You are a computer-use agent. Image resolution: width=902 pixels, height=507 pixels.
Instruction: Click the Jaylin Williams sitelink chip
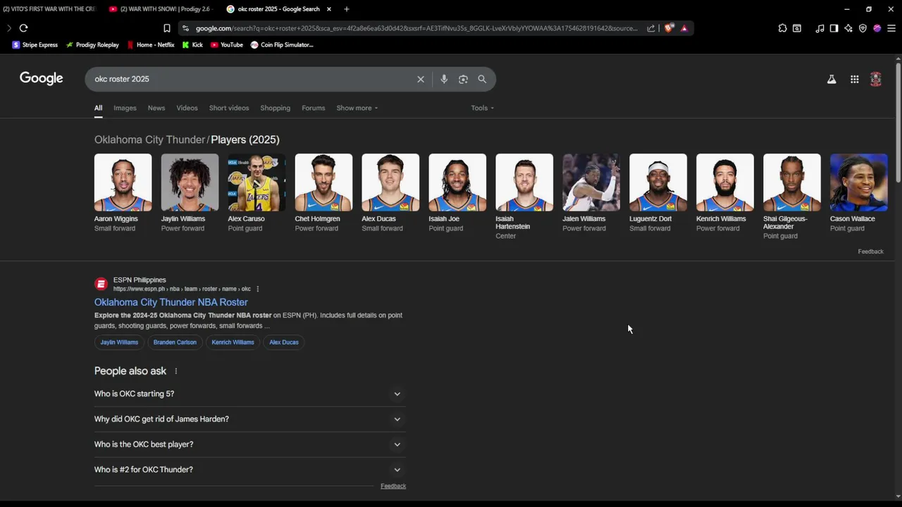point(119,342)
